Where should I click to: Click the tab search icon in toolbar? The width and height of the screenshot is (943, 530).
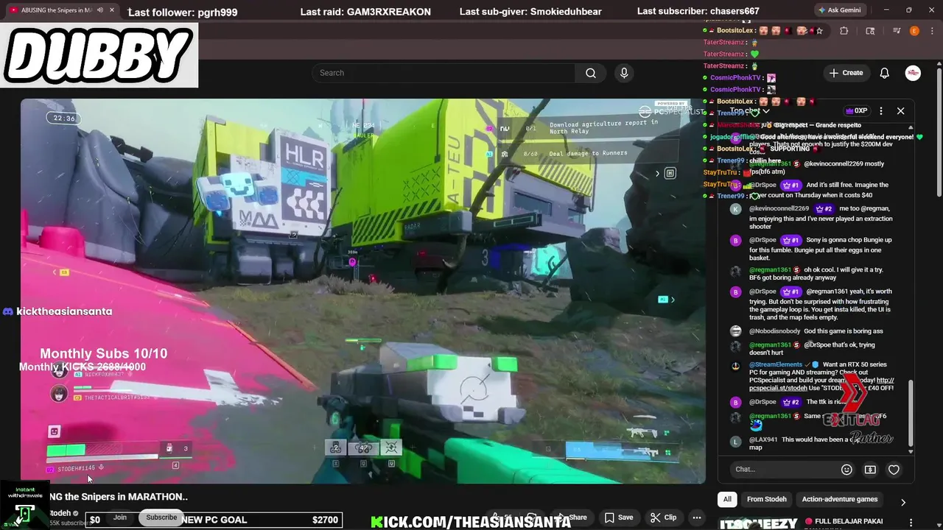click(x=870, y=31)
